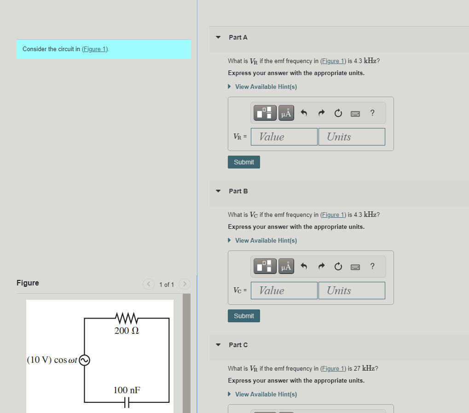Submit the Part A answer
The height and width of the screenshot is (413, 469).
[243, 162]
